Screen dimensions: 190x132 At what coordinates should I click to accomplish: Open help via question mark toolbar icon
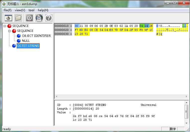(49, 18)
